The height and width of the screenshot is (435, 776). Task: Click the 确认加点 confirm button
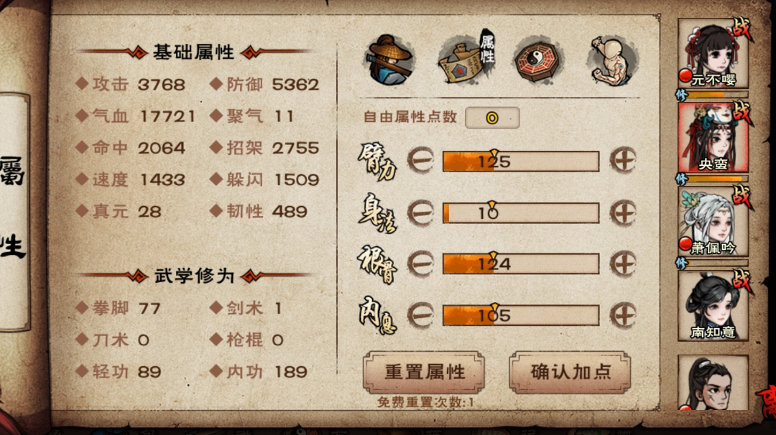tap(570, 373)
